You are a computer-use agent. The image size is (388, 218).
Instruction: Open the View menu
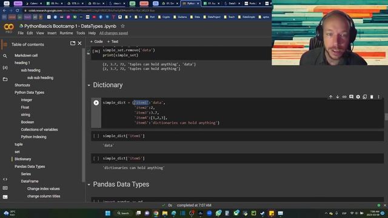40,33
